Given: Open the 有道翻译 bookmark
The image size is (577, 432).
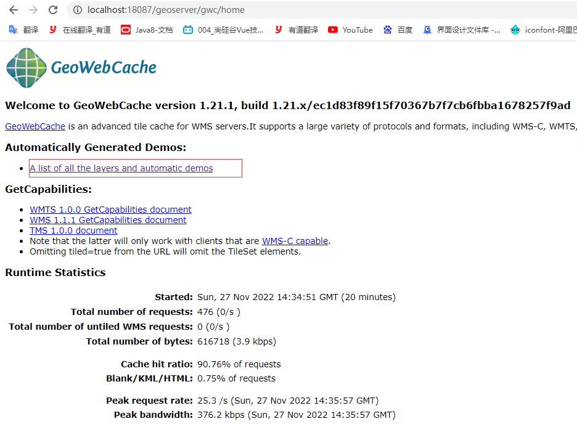Looking at the screenshot, I should point(297,30).
